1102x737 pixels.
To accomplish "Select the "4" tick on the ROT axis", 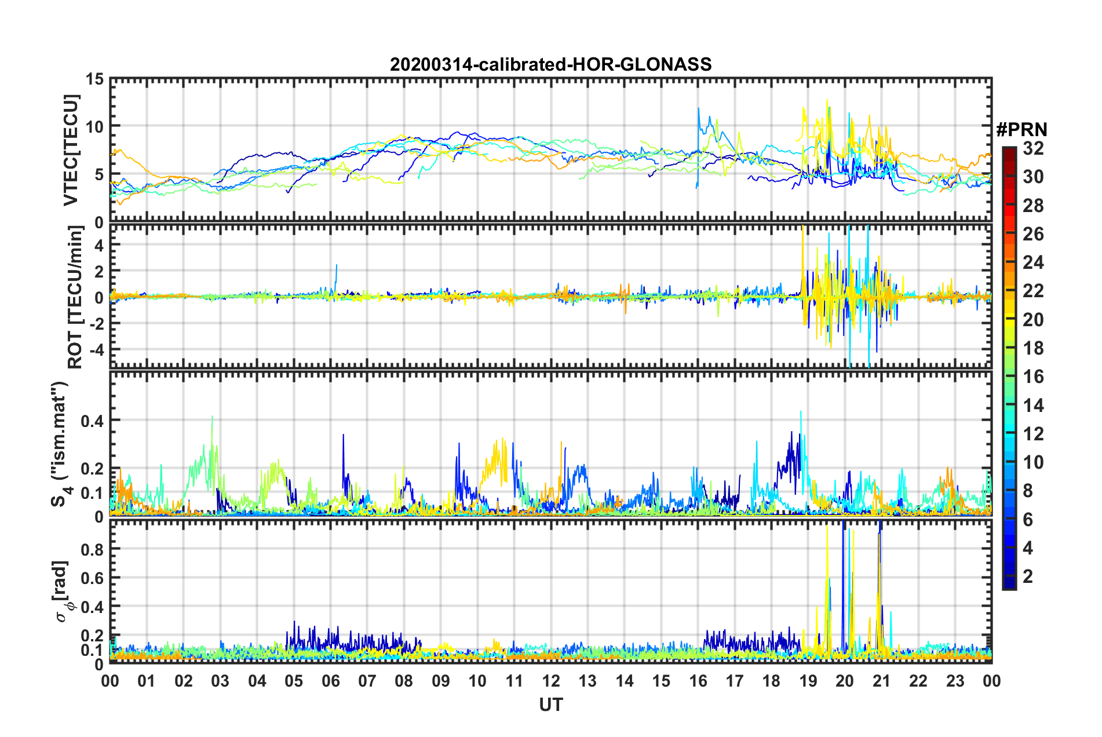I will click(100, 246).
